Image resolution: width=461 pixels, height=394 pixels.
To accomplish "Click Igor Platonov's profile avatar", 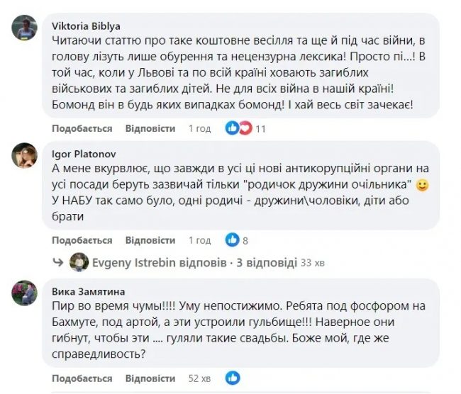I will (26, 154).
